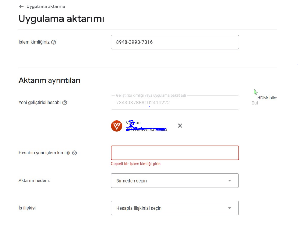Open the Bir neden seçin dropdown
The image size is (298, 231).
175,181
